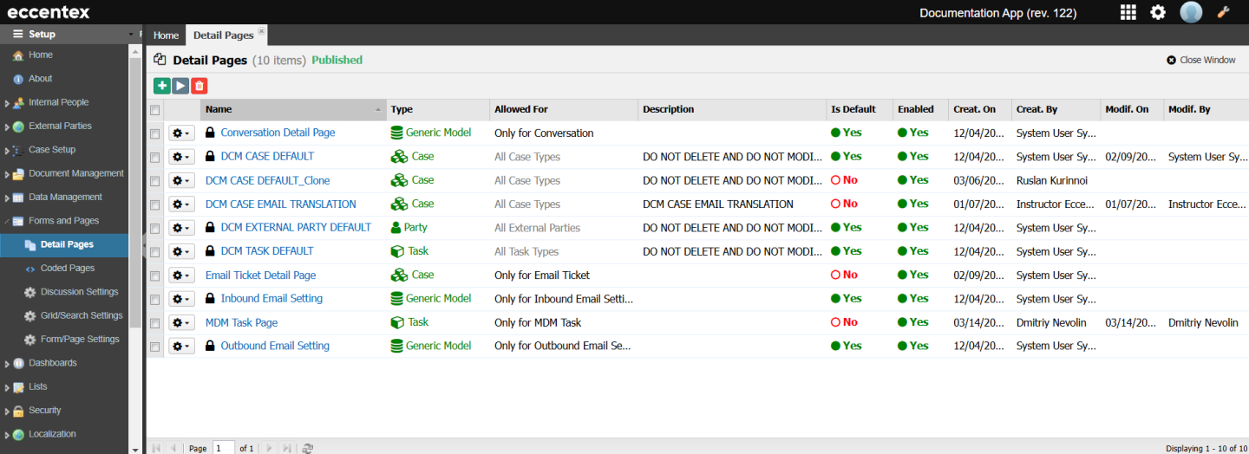Click the lock icon on Inbound Email Setting row
Viewport: 1249px width, 454px height.
pyautogui.click(x=210, y=298)
